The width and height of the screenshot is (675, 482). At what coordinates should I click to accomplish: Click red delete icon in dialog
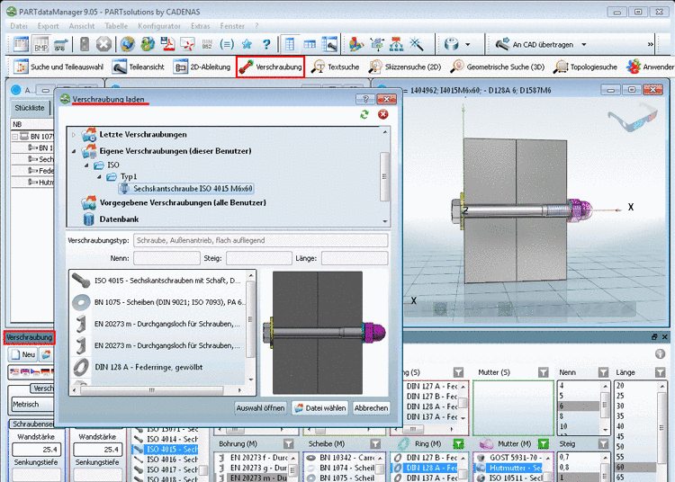pyautogui.click(x=382, y=115)
